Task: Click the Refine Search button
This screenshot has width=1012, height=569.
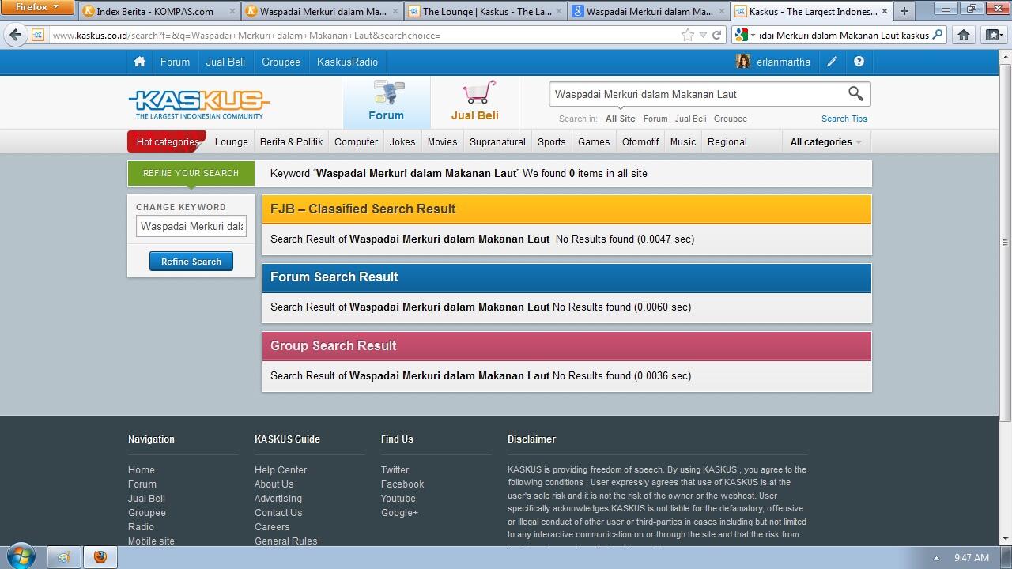Action: point(191,262)
